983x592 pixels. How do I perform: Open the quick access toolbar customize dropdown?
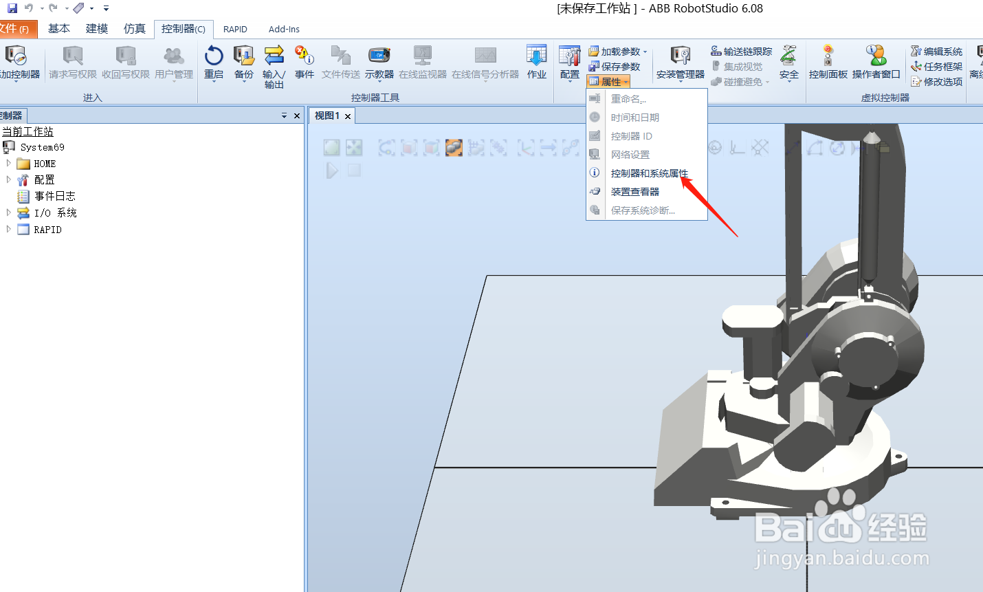106,8
